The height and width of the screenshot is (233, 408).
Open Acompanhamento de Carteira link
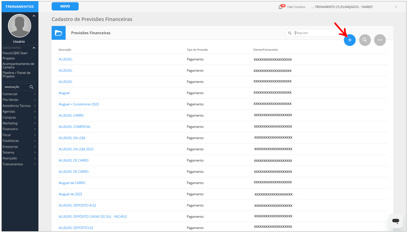click(x=18, y=66)
